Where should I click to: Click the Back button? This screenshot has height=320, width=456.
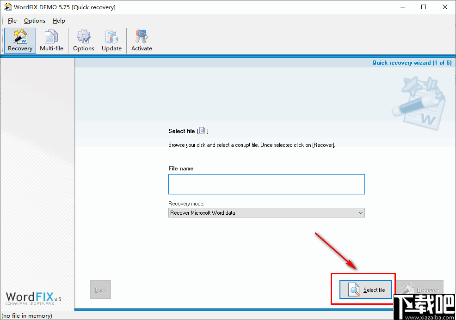(x=100, y=290)
